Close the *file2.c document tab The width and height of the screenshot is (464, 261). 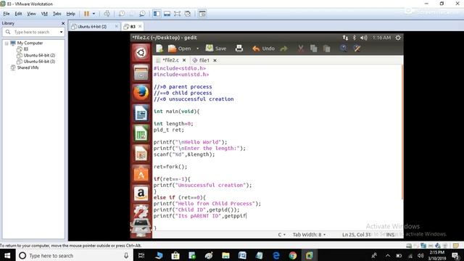(184, 60)
